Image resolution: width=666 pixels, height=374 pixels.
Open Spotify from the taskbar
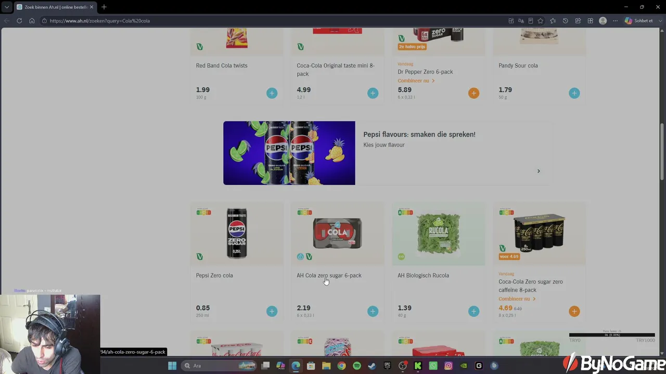click(x=357, y=366)
